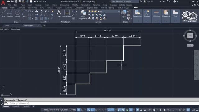The height and width of the screenshot is (112, 199).
Task: Expand the Modify panel flyout
Action: point(44,22)
